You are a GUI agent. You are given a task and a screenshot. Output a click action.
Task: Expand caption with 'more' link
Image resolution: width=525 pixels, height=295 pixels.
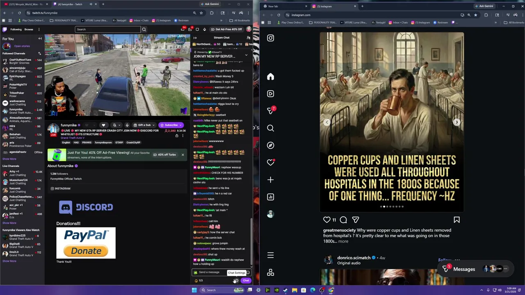tap(343, 241)
